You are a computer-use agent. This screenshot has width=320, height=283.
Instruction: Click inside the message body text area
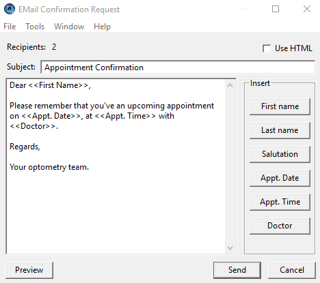click(x=116, y=166)
